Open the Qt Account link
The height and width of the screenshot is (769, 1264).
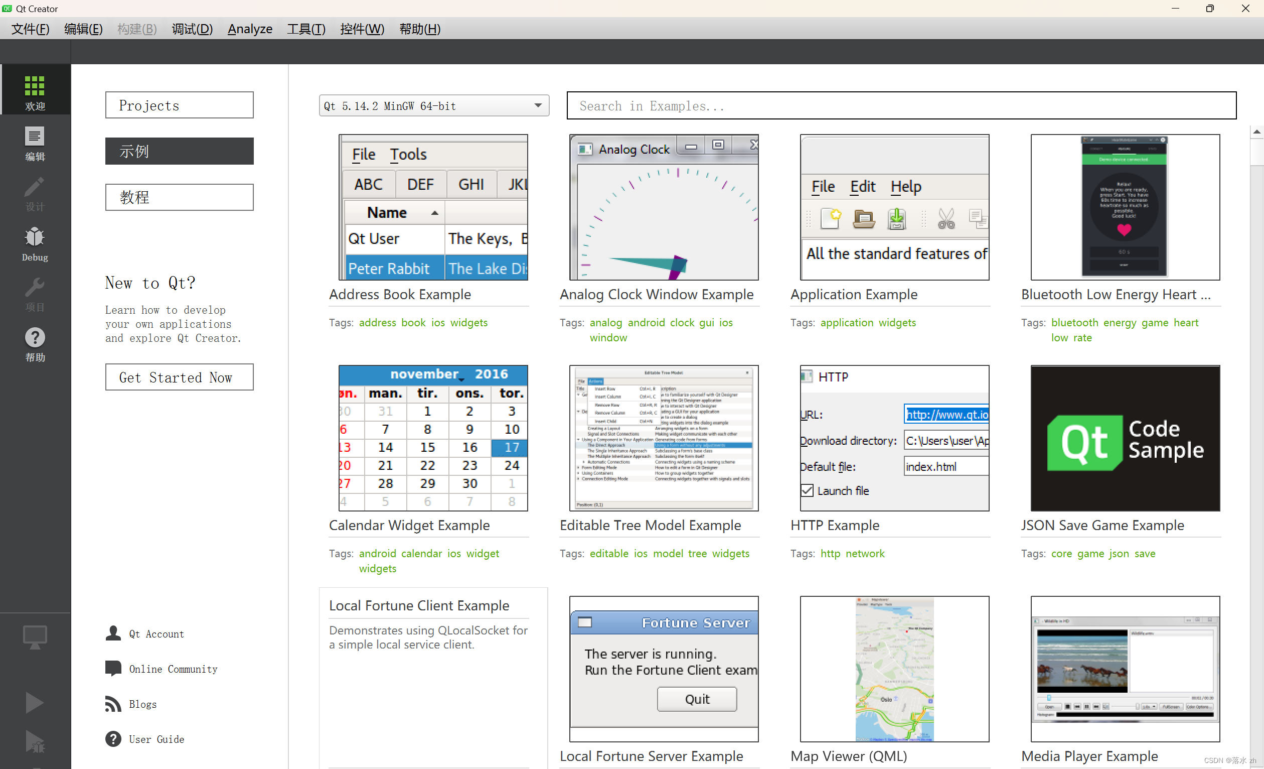(156, 633)
